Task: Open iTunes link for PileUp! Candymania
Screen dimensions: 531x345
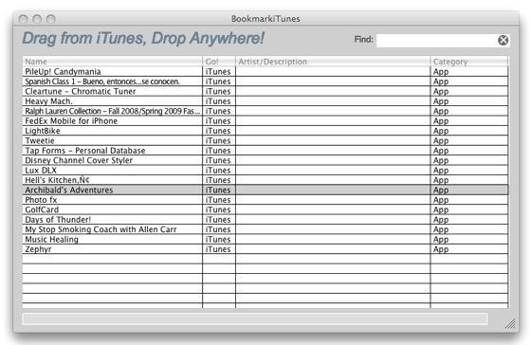Action: [x=218, y=71]
